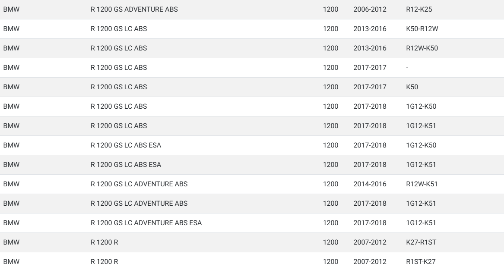Click R 1200 R model name with K27-R1ST

click(x=105, y=242)
